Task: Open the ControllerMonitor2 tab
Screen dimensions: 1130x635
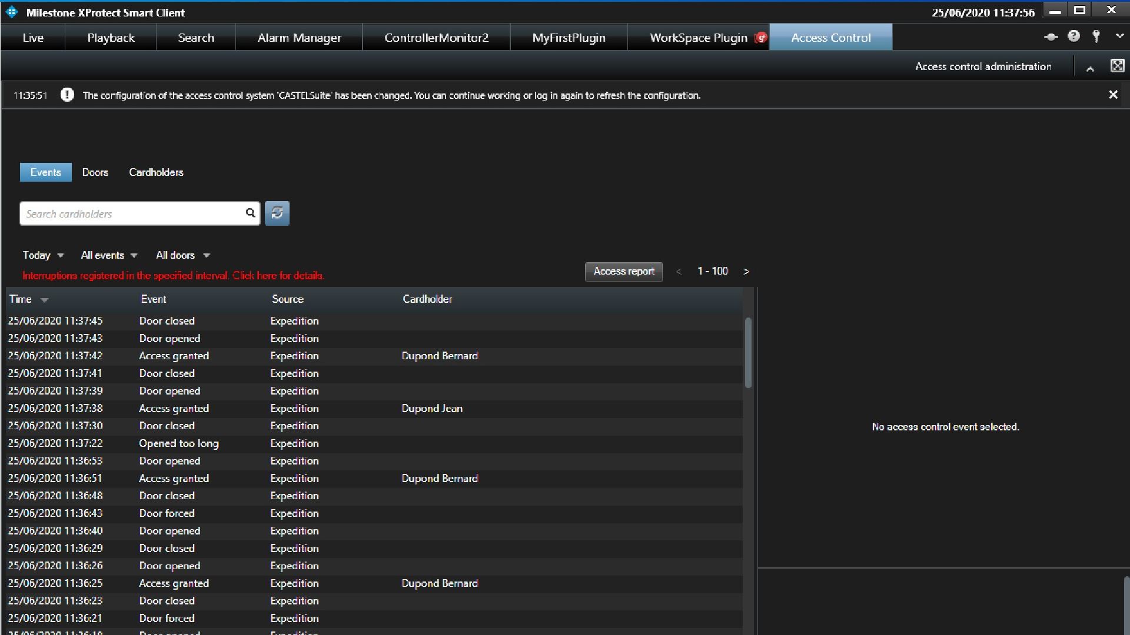Action: tap(436, 38)
